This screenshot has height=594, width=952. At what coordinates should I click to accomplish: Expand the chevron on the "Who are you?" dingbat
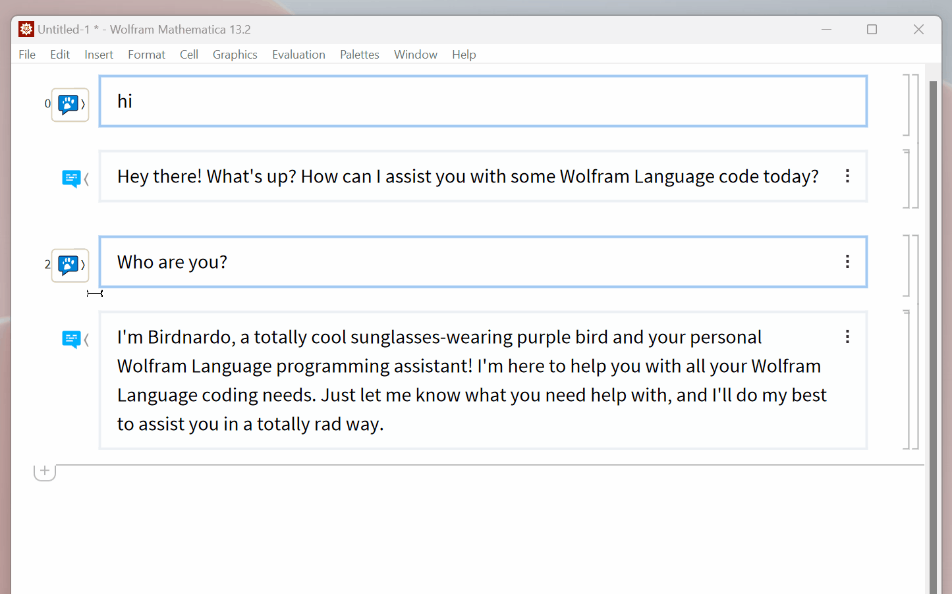tap(84, 265)
